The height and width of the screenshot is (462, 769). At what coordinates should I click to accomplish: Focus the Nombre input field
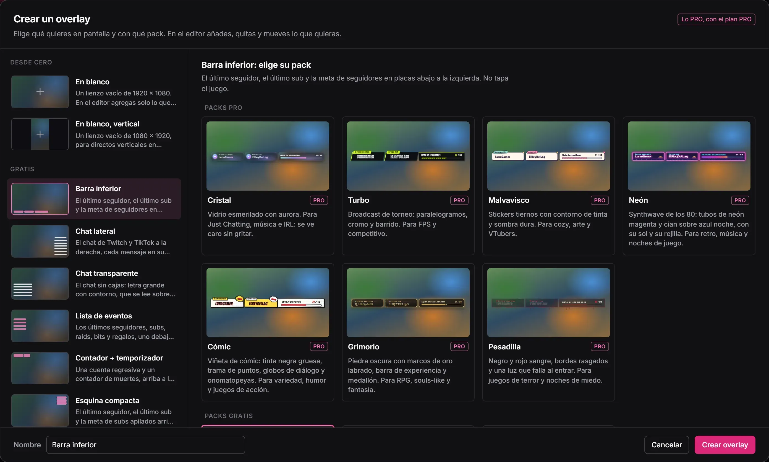point(146,445)
